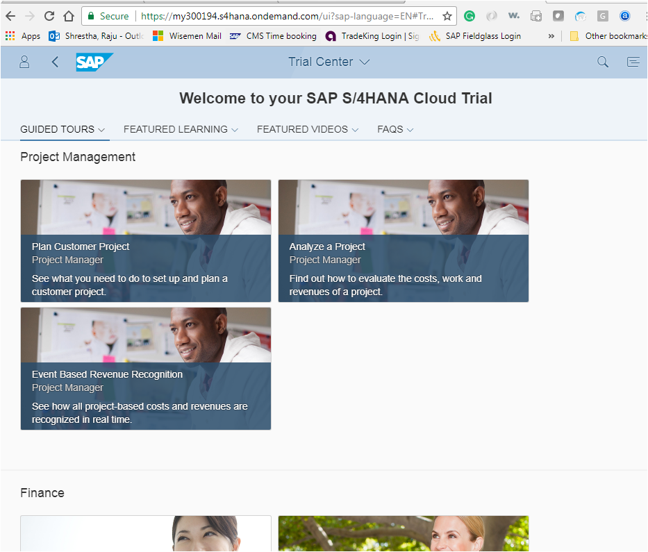
Task: Click the SAP shell back chevron
Action: pos(55,62)
